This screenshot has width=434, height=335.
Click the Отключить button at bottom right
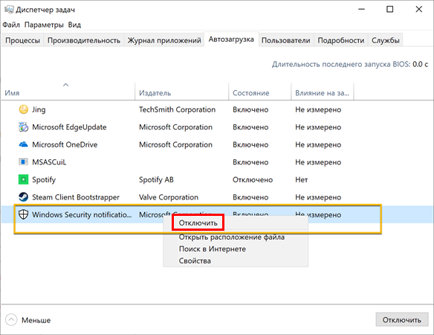coord(402,320)
